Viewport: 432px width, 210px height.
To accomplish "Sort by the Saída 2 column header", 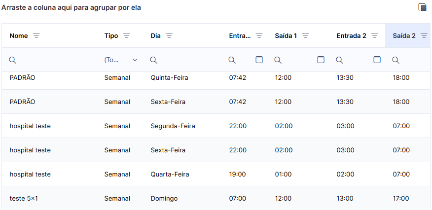I will click(404, 36).
